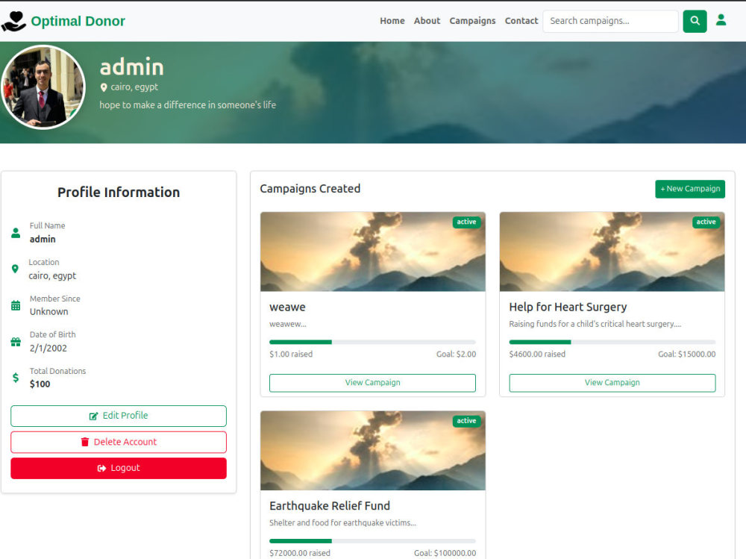Click the active badge on weawe card
Screen dimensions: 746x559
click(x=466, y=222)
